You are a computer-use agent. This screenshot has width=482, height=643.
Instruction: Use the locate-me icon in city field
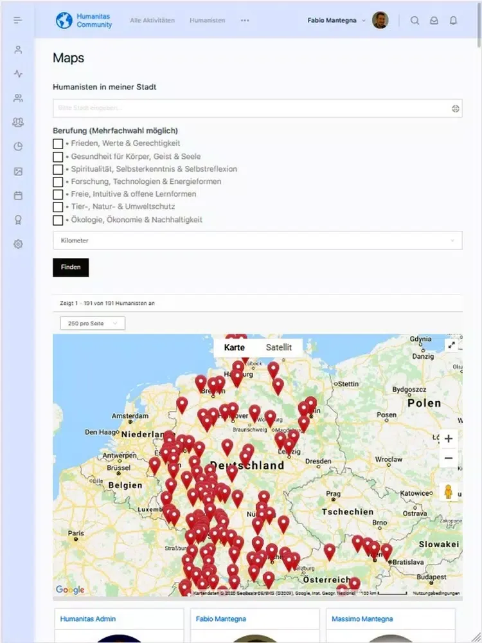coord(456,109)
